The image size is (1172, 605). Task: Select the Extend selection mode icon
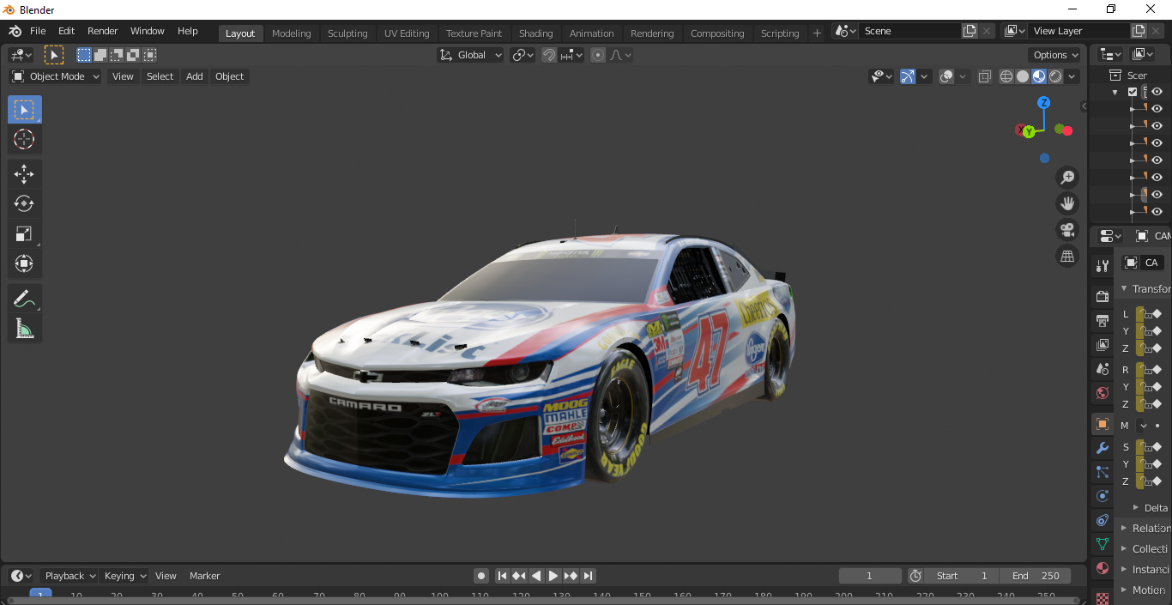[x=100, y=55]
